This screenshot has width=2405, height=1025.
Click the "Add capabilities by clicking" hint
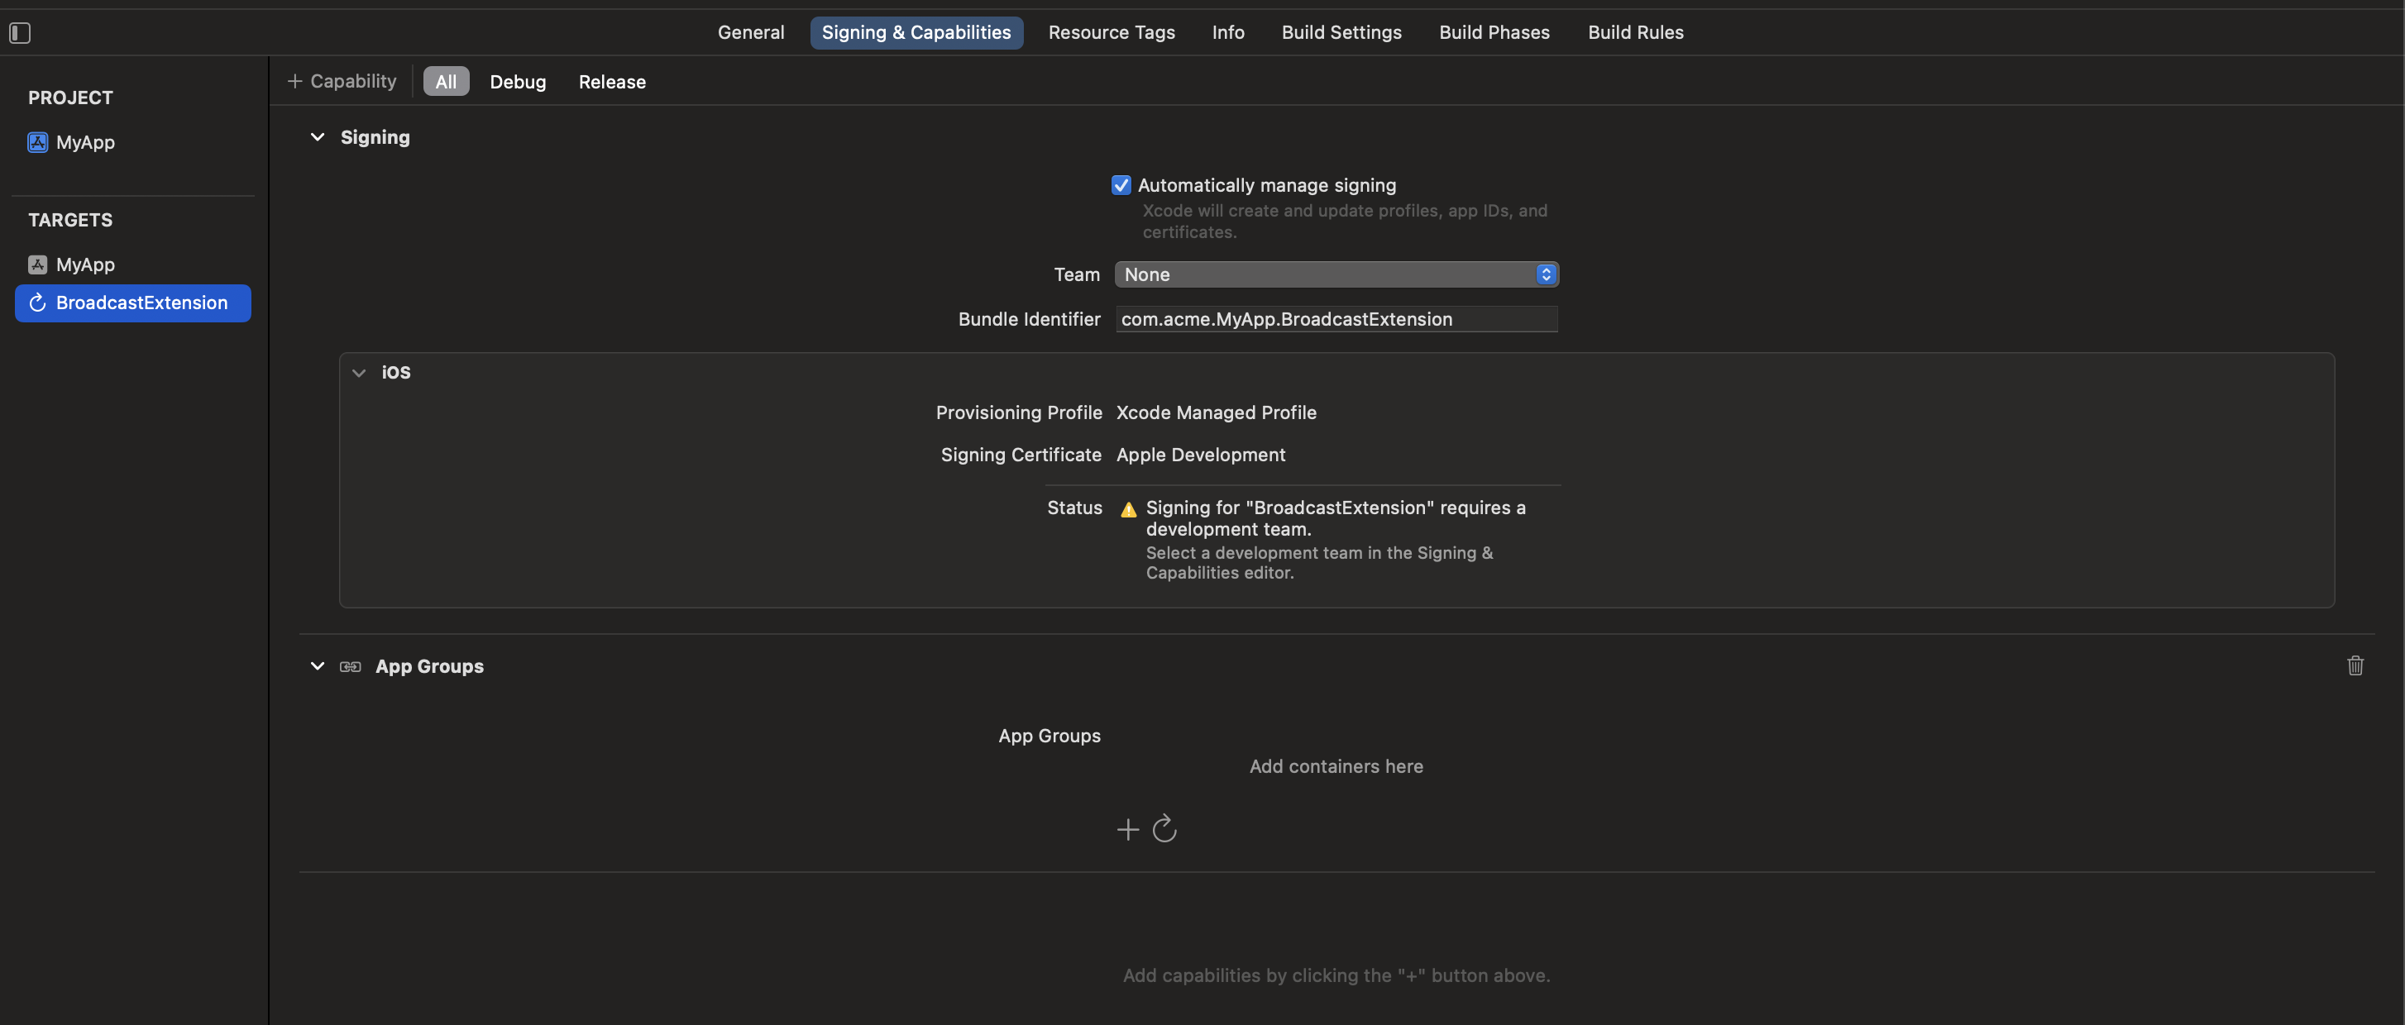(x=1336, y=975)
